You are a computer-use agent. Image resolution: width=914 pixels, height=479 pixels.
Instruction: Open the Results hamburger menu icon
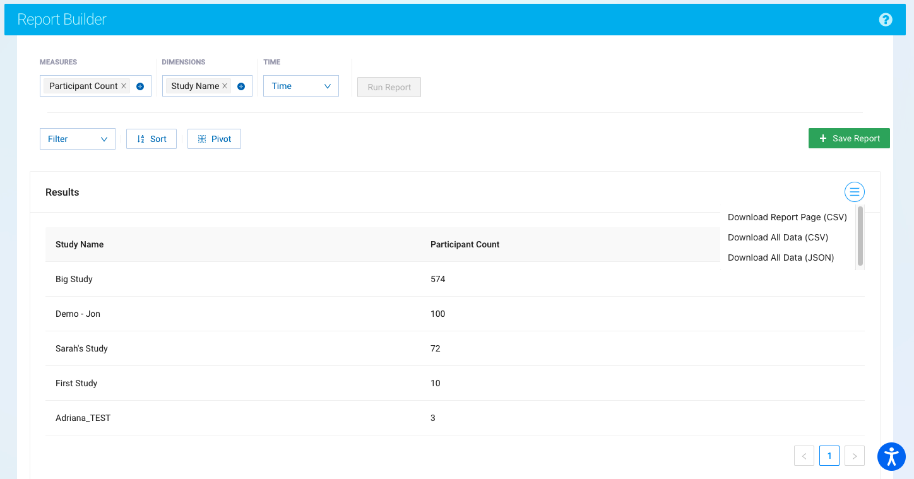coord(854,192)
